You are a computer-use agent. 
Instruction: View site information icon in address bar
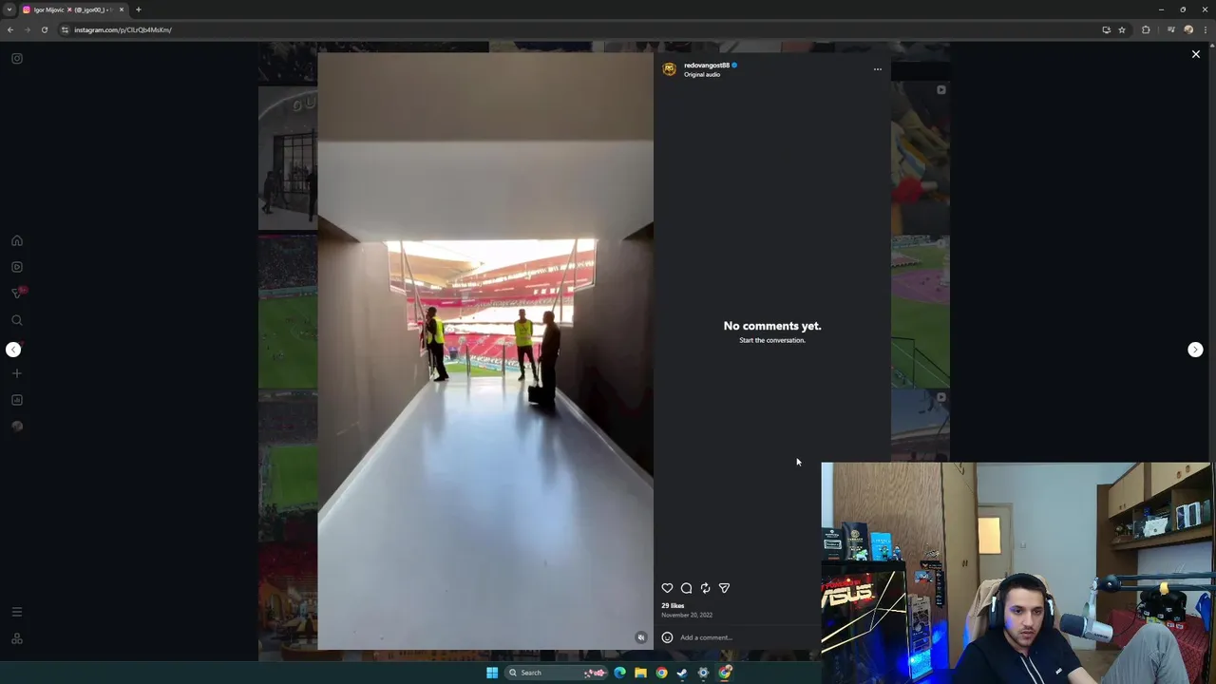pyautogui.click(x=65, y=29)
